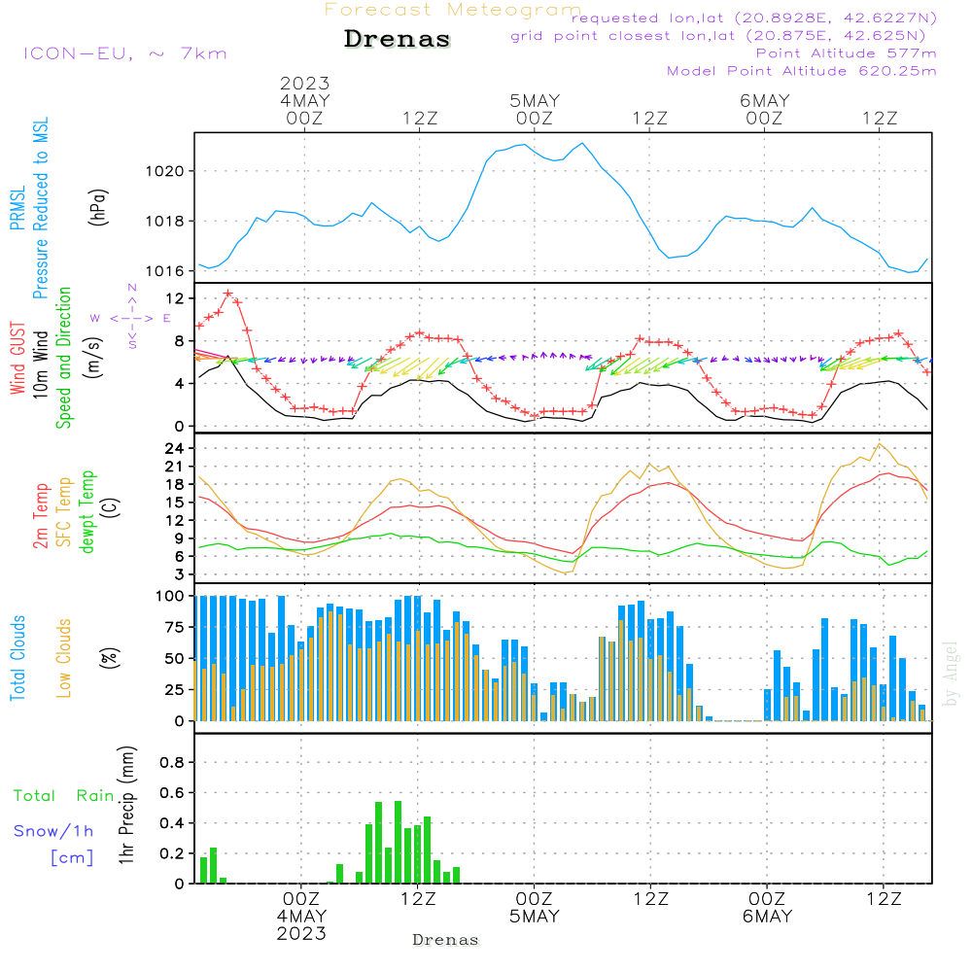
Task: Click the '(m/s)' unit label
Action: tap(93, 358)
